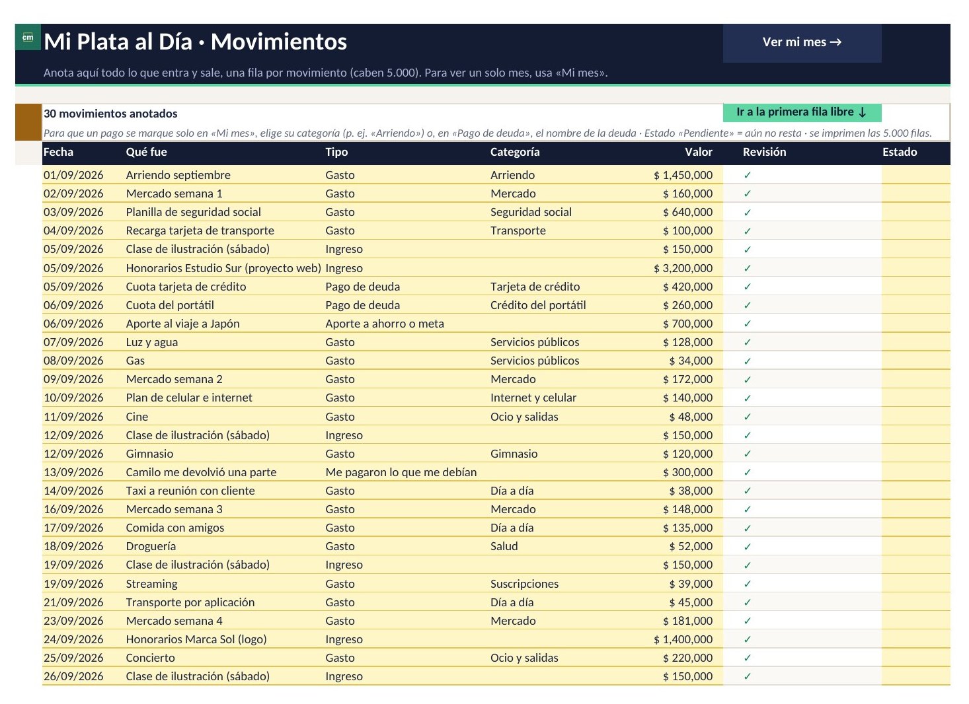Select category cell 'Internet y celular'

533,398
